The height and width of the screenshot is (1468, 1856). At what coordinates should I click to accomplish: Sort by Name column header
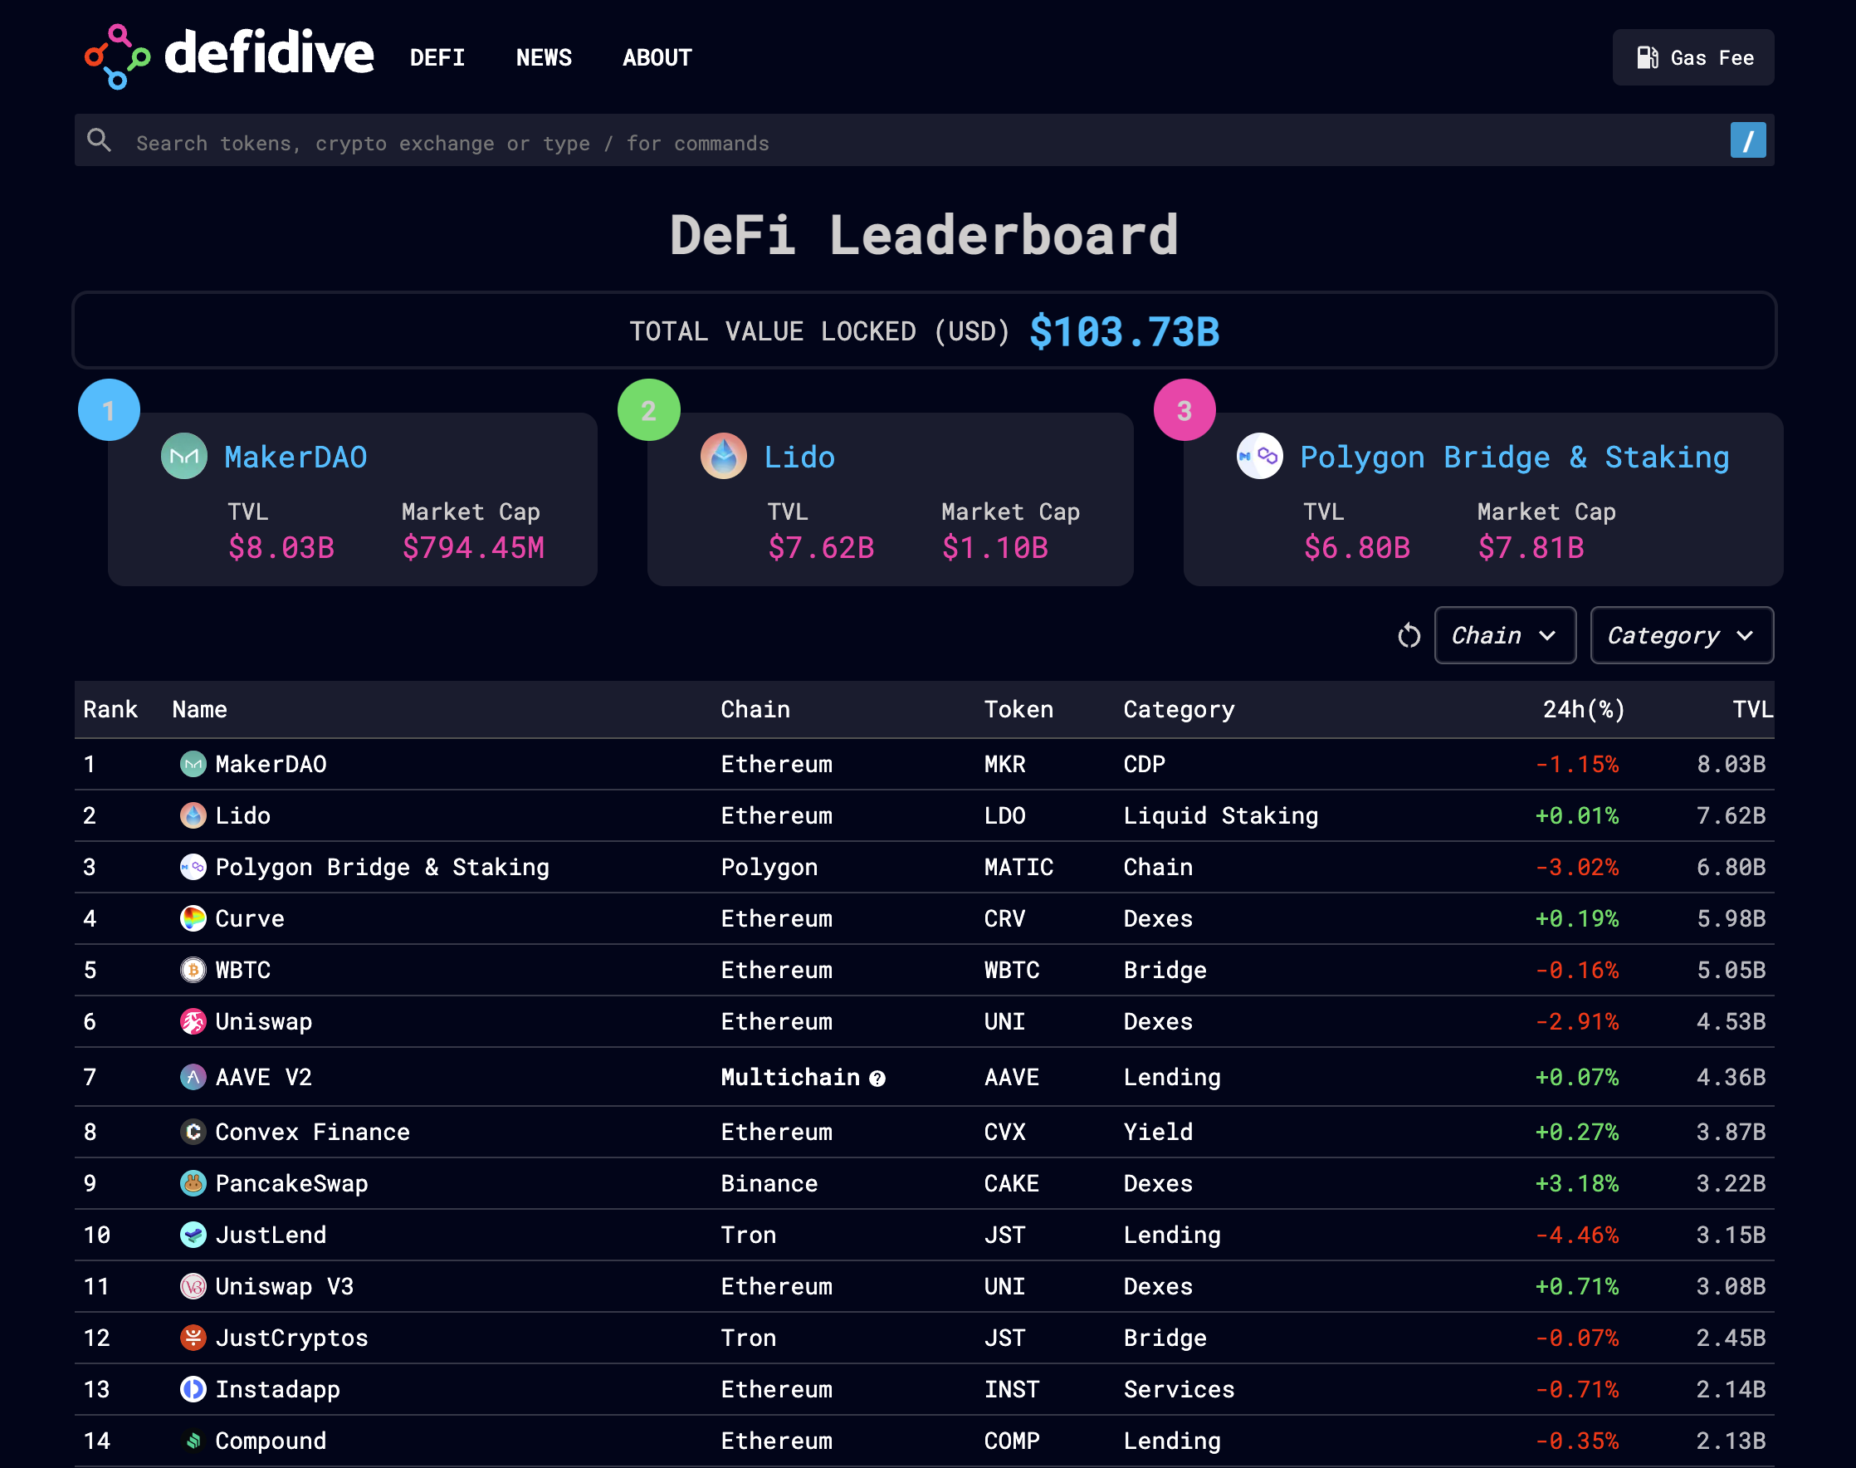[x=199, y=709]
